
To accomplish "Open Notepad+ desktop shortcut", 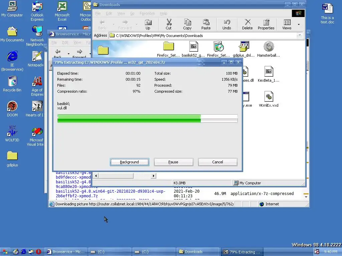I will pos(36,59).
